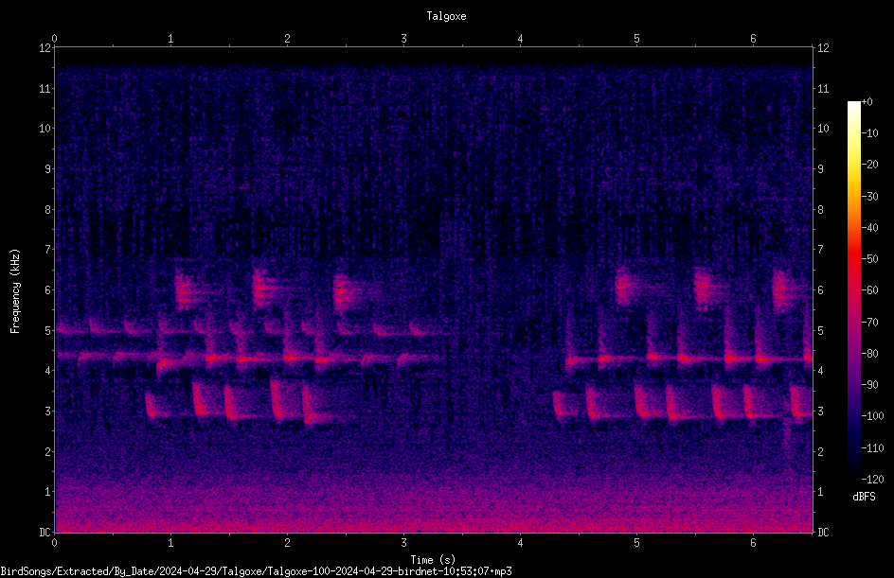Click the Time (s) axis title

[x=433, y=560]
